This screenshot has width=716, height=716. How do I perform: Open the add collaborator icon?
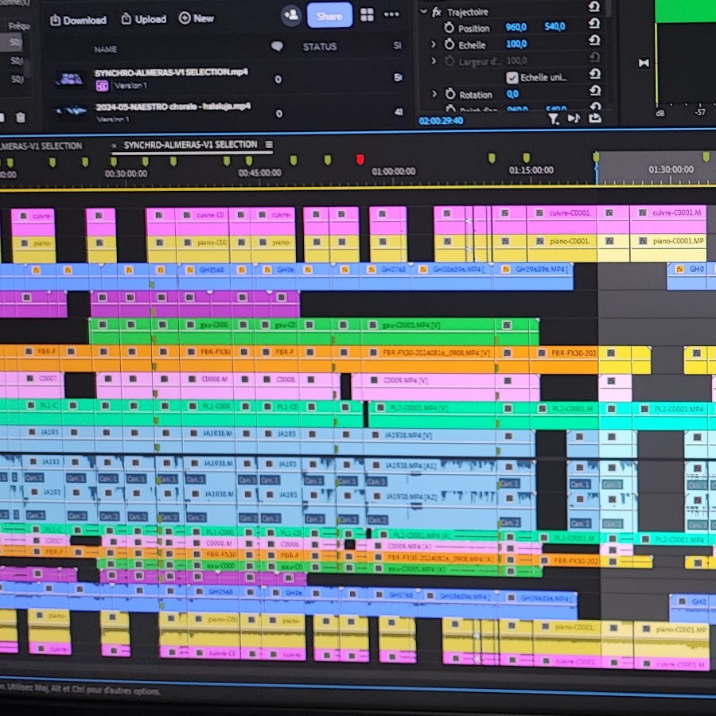pyautogui.click(x=291, y=14)
